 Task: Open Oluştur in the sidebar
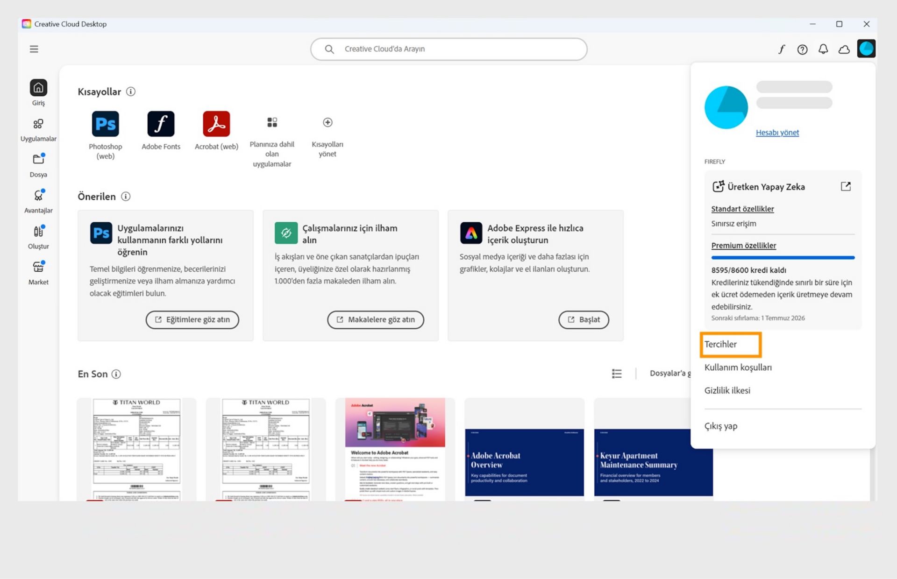(x=38, y=237)
